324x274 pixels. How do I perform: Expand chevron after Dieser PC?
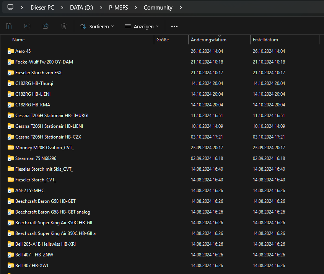coord(62,8)
